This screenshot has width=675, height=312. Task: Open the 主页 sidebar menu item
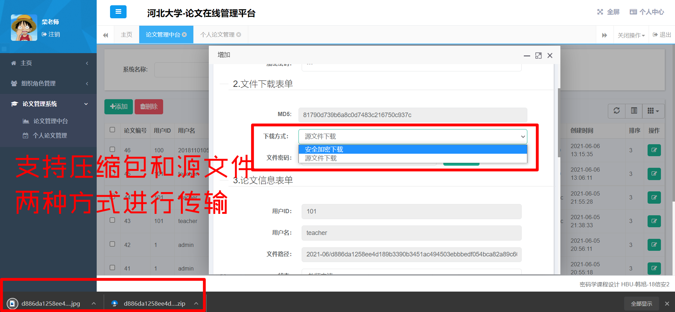click(x=48, y=63)
